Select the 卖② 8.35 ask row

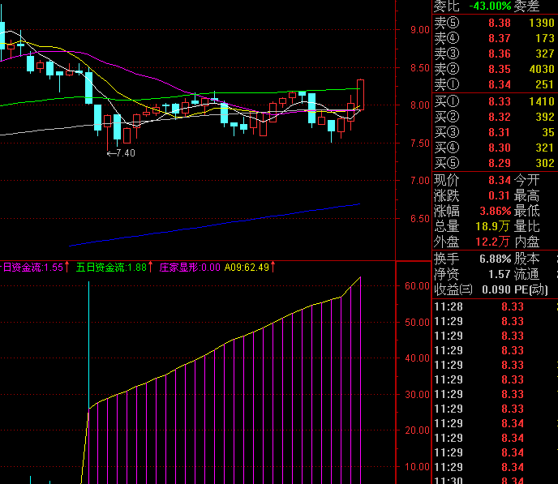(x=495, y=69)
